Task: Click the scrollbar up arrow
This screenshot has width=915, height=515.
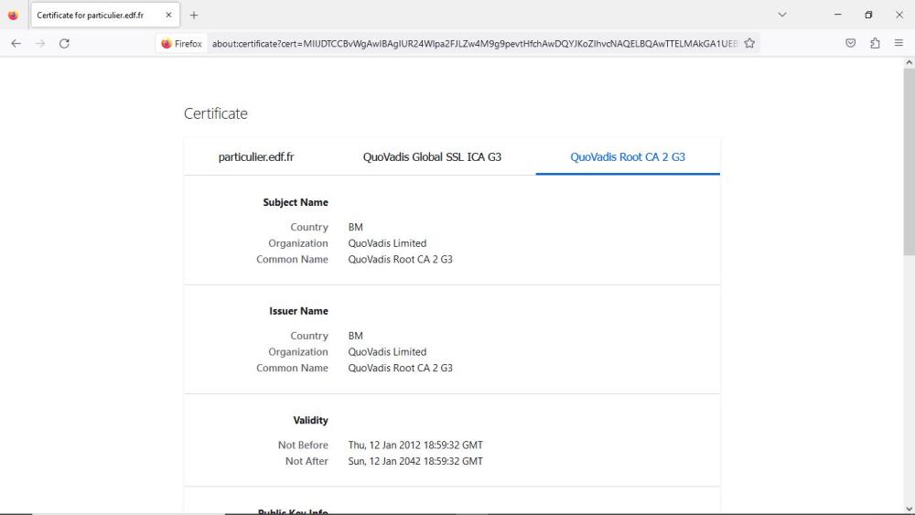Action: coord(908,63)
